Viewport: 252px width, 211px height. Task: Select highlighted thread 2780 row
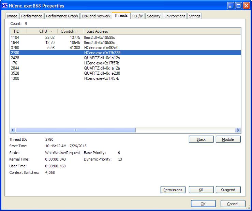point(125,53)
